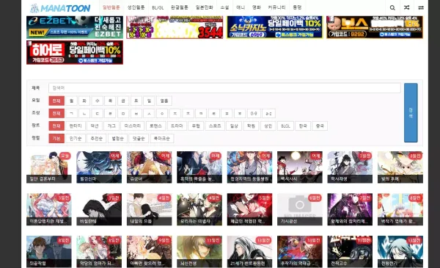This screenshot has width=440, height=268.
Task: Open the 커뮤니티 navigation link
Action: [x=276, y=7]
